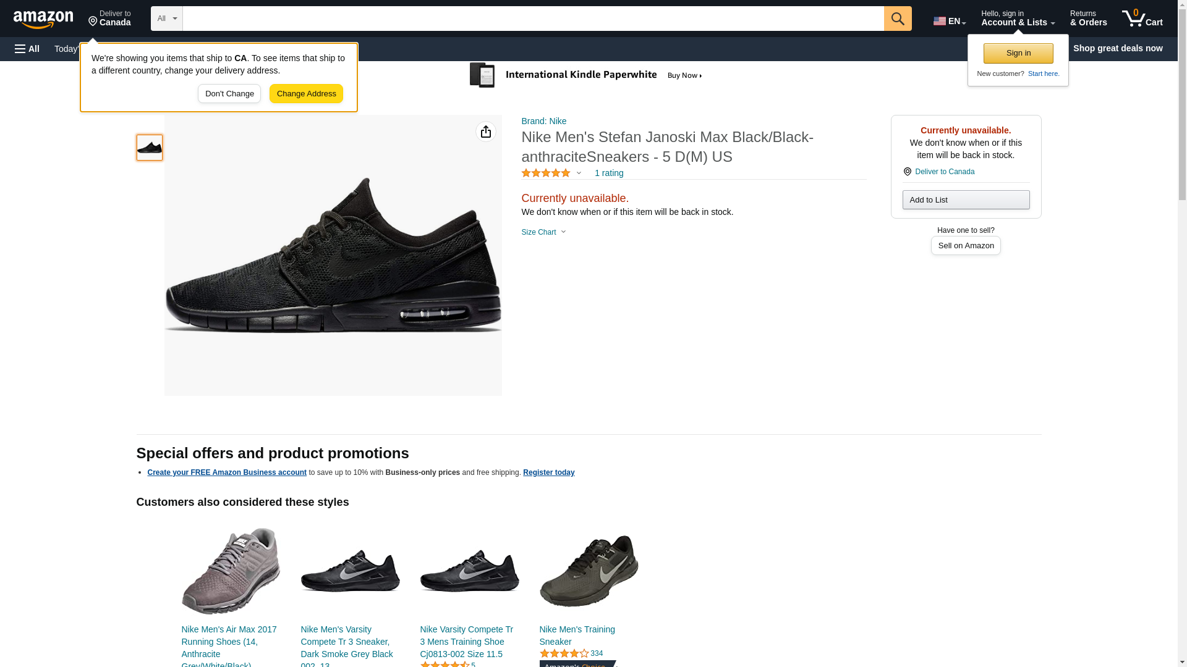1187x667 pixels.
Task: Open the Brand: Nike link
Action: (543, 121)
